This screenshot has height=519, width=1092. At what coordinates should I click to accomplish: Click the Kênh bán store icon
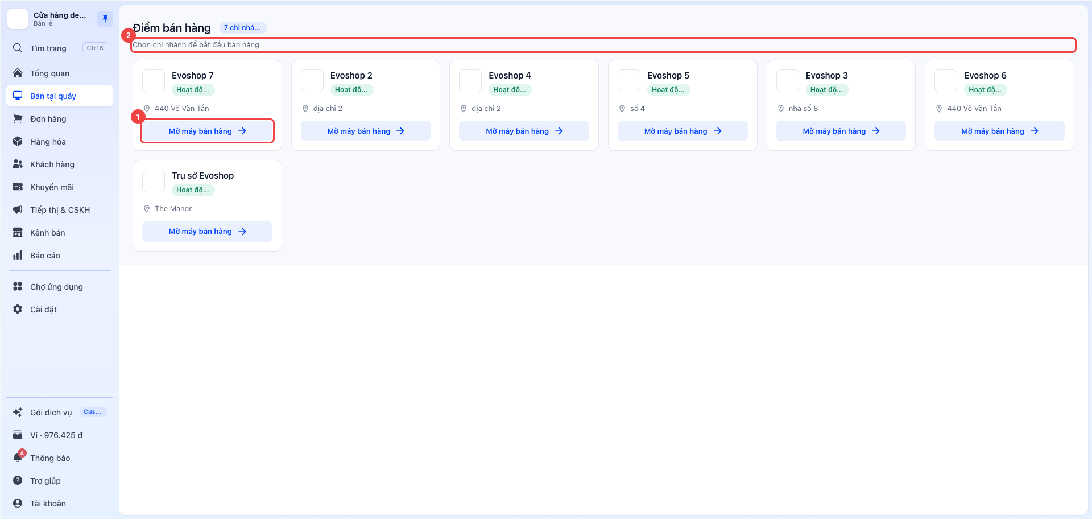click(x=18, y=232)
